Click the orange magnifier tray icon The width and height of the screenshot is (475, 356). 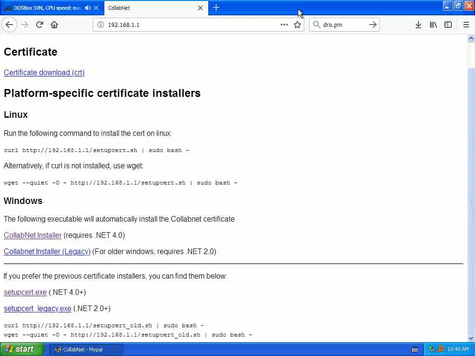pyautogui.click(x=441, y=350)
